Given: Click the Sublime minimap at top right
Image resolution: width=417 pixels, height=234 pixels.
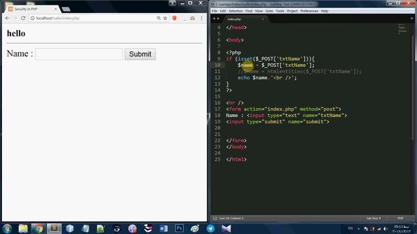Looking at the screenshot, I should click(x=403, y=29).
